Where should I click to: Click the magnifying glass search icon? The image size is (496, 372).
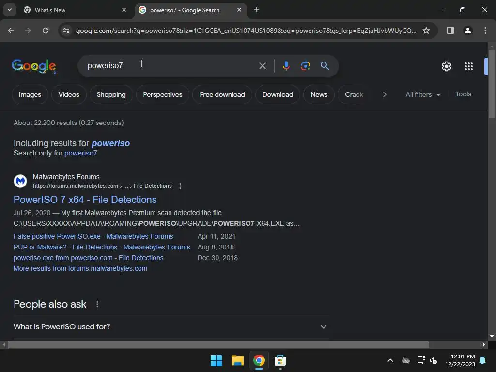click(x=325, y=66)
